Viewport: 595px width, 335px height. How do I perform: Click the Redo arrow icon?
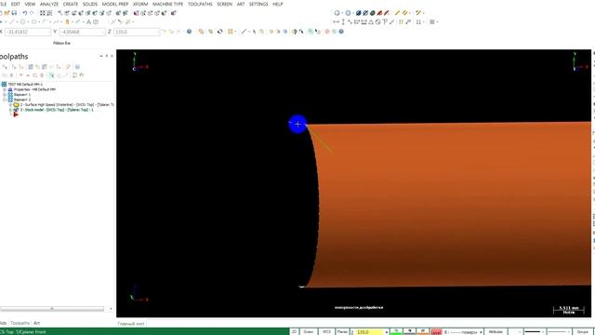tap(32, 13)
